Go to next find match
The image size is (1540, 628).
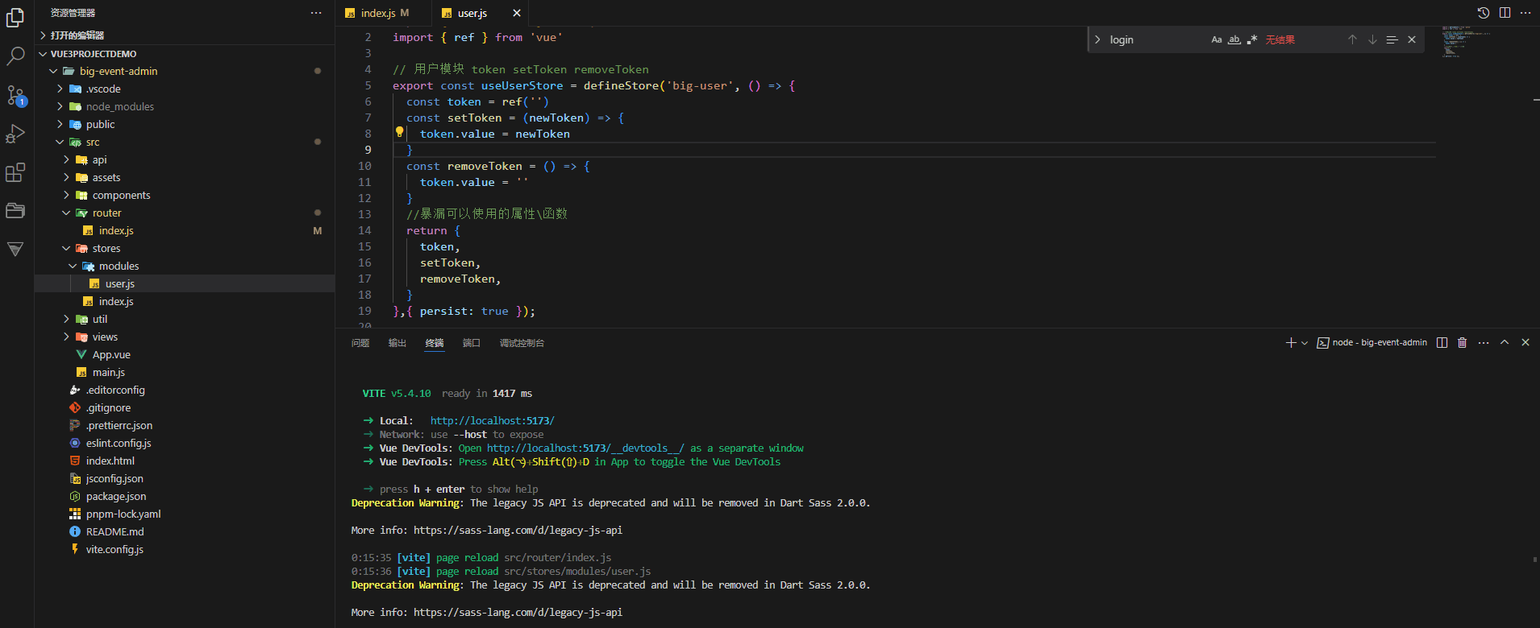click(x=1372, y=39)
